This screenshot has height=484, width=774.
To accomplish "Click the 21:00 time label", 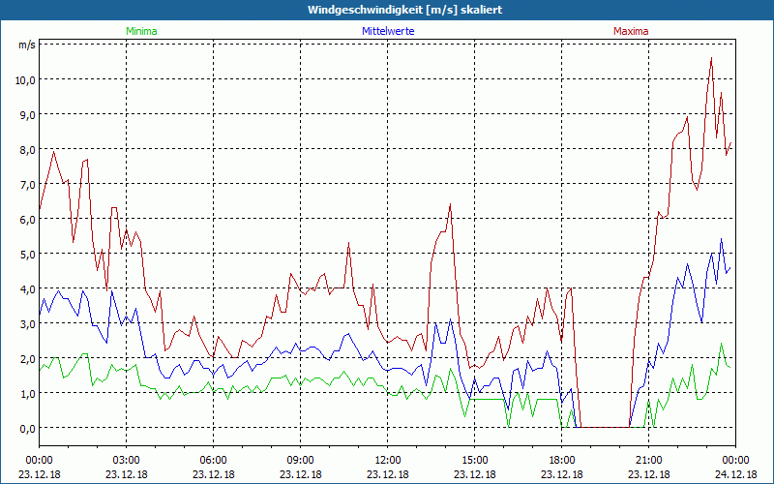I will click(x=648, y=461).
